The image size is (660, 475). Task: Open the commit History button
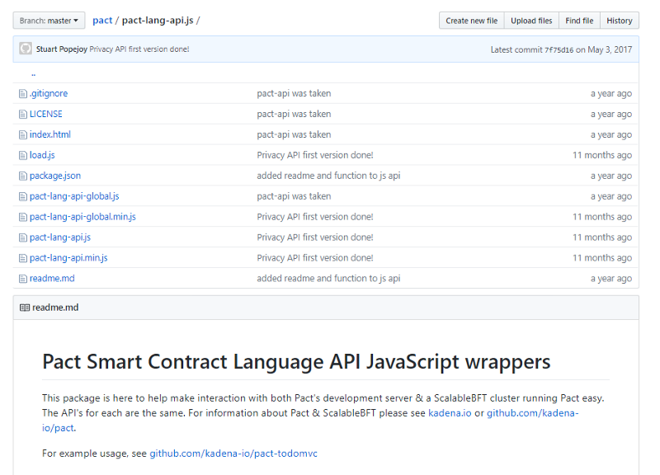point(619,21)
